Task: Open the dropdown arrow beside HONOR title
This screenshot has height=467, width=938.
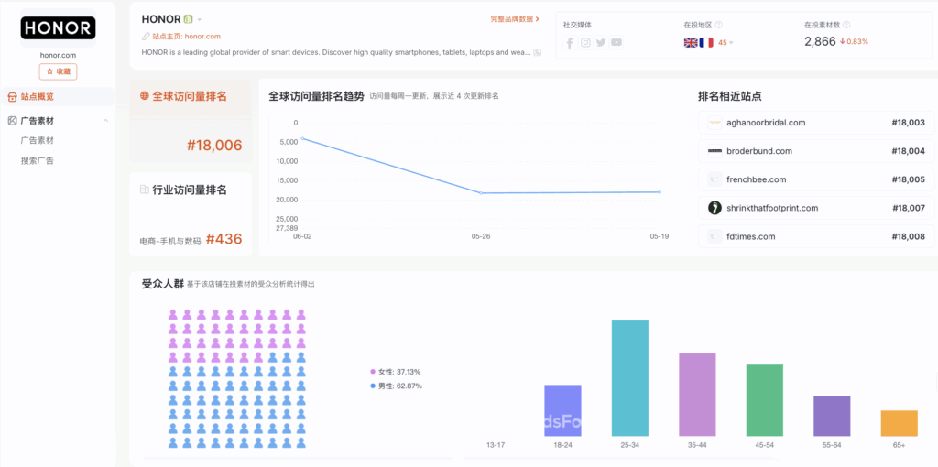Action: click(x=199, y=20)
